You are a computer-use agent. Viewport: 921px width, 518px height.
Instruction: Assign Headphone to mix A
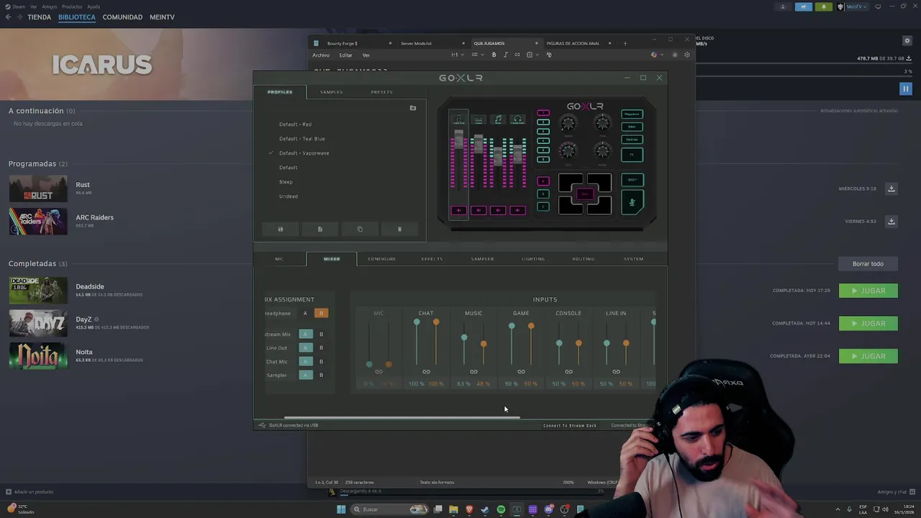[305, 313]
